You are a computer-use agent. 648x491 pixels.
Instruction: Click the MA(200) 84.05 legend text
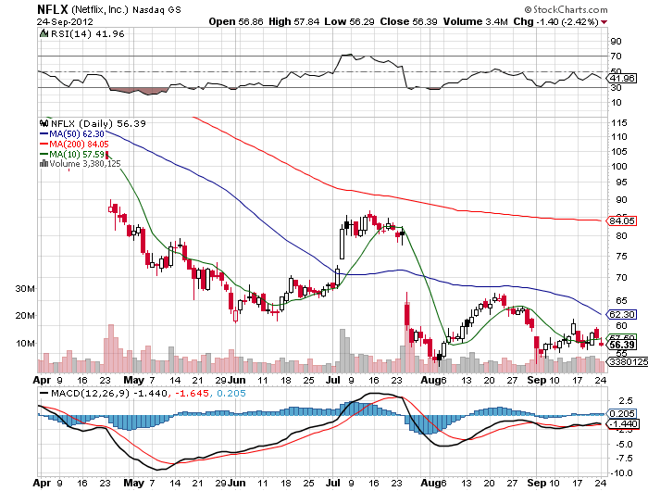(79, 144)
